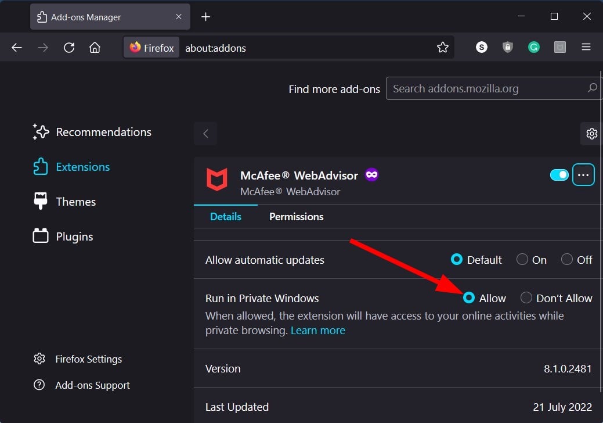
Task: Click the McAfee shield logo
Action: (217, 179)
